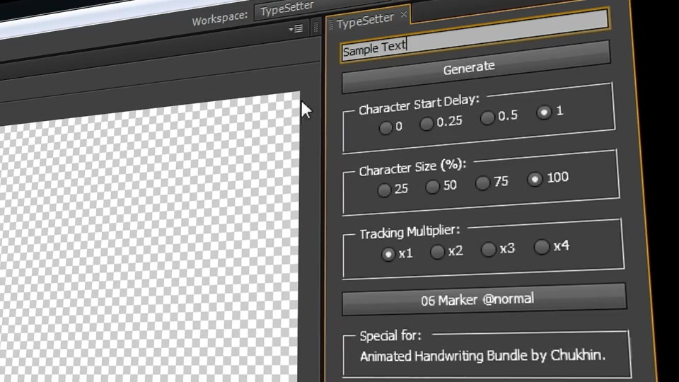Click the Sample Text input field
The image size is (679, 382).
pyautogui.click(x=475, y=36)
